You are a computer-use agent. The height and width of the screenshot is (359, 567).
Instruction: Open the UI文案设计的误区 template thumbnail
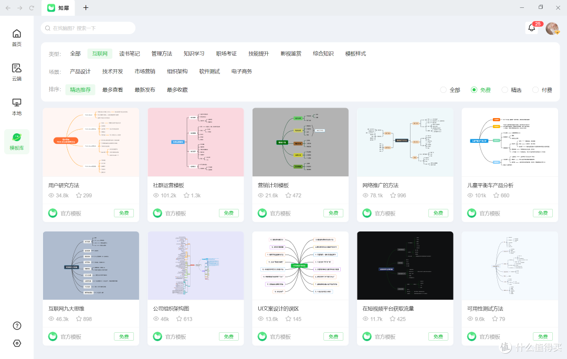300,266
